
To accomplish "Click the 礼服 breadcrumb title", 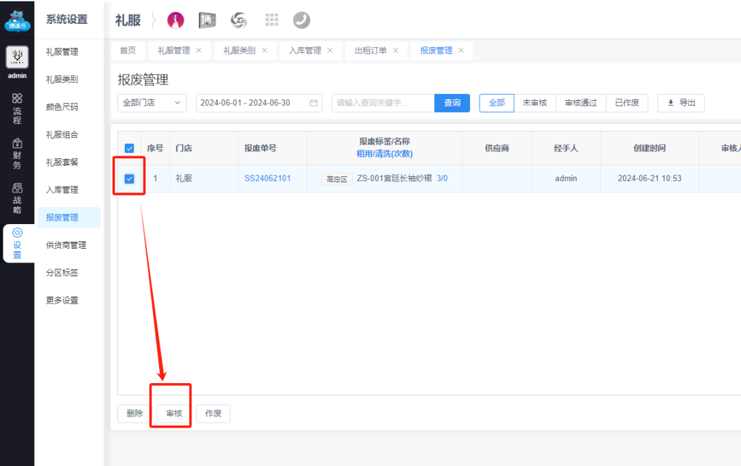I will [x=128, y=21].
